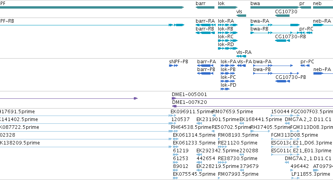Click the bwa-PA protein label

click(262, 62)
